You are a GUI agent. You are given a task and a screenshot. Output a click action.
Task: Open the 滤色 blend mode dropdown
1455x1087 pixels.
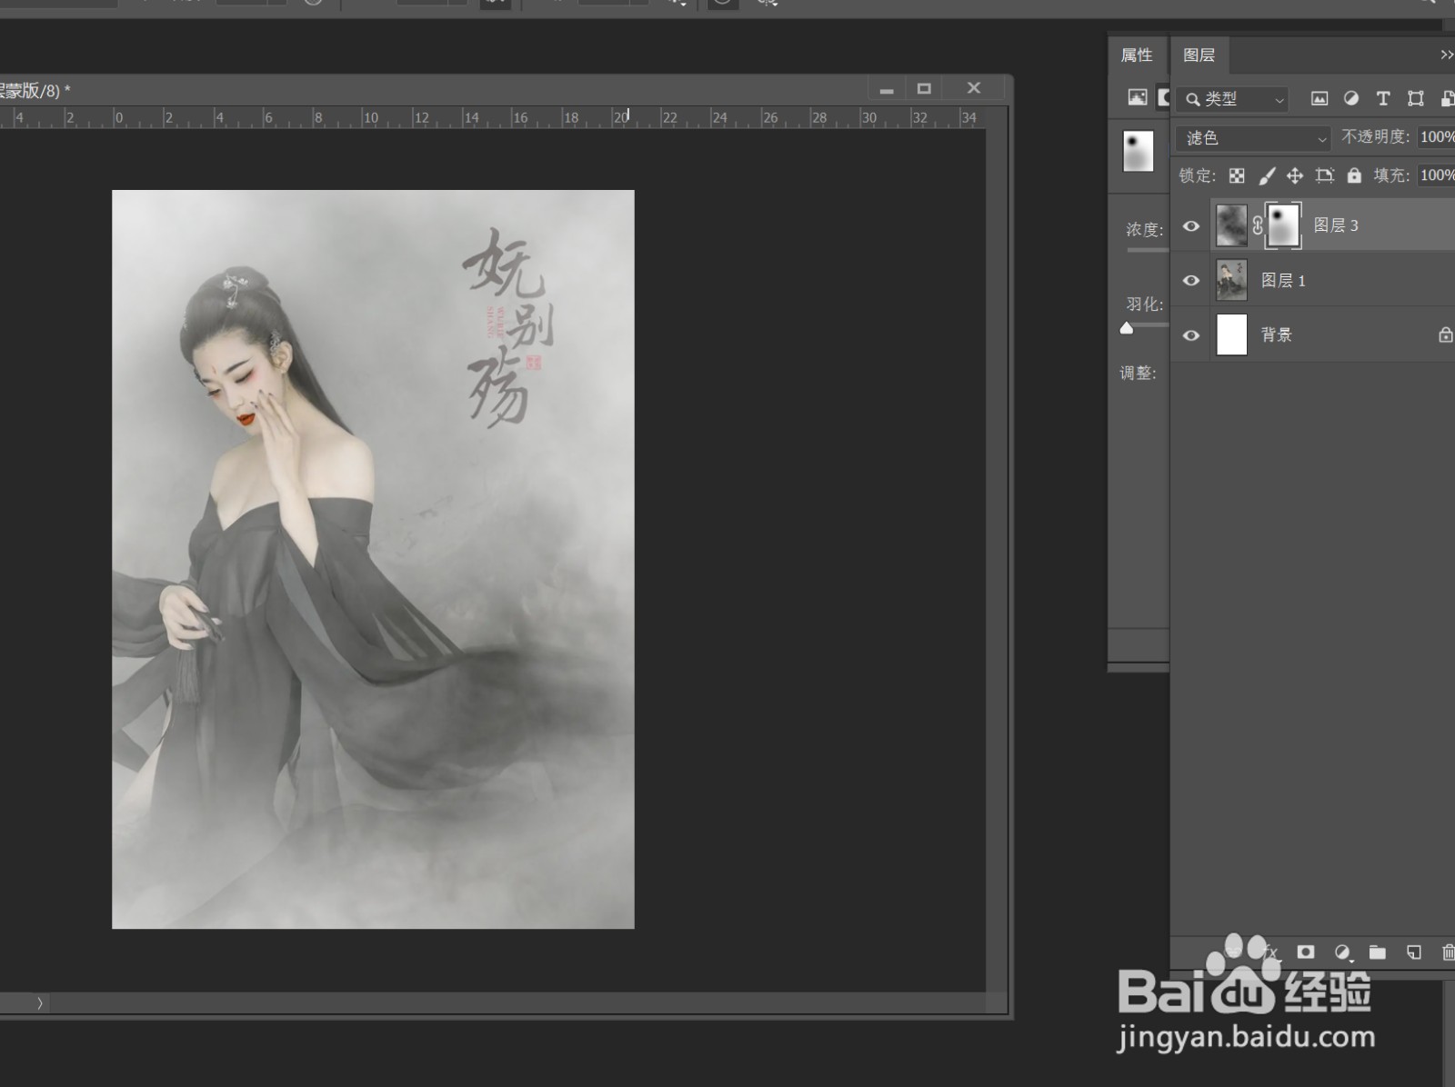1253,138
